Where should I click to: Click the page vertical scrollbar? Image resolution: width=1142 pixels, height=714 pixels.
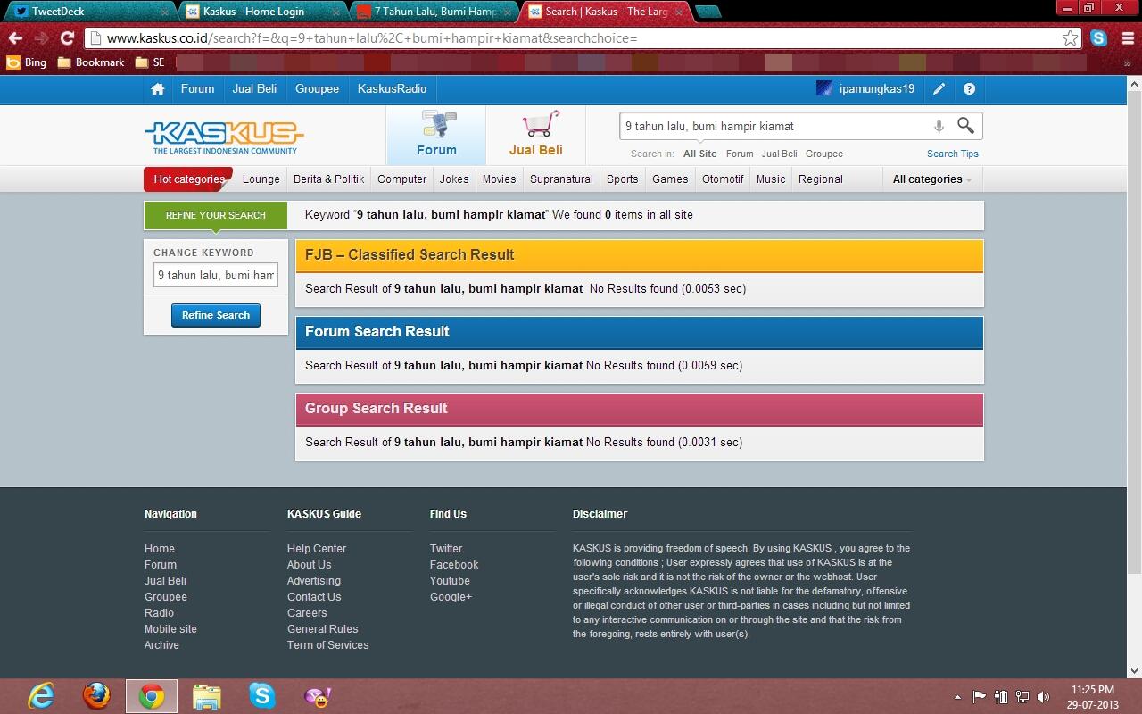tap(1134, 330)
